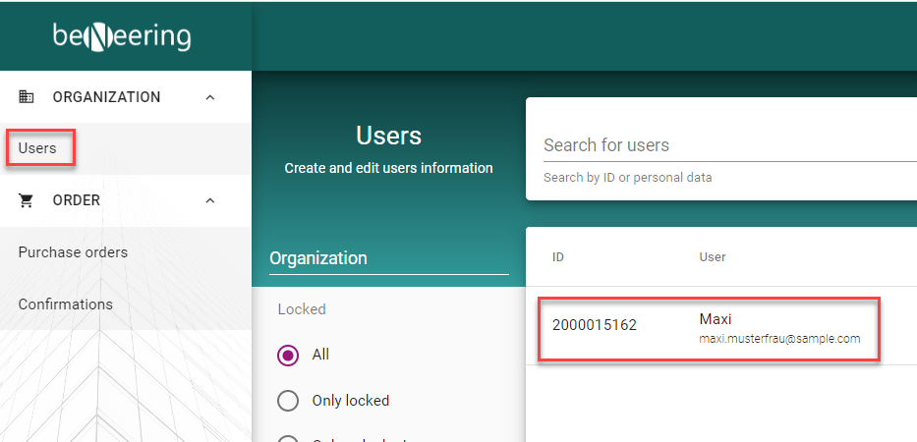Open the Users menu item
The height and width of the screenshot is (442, 917).
pos(37,148)
